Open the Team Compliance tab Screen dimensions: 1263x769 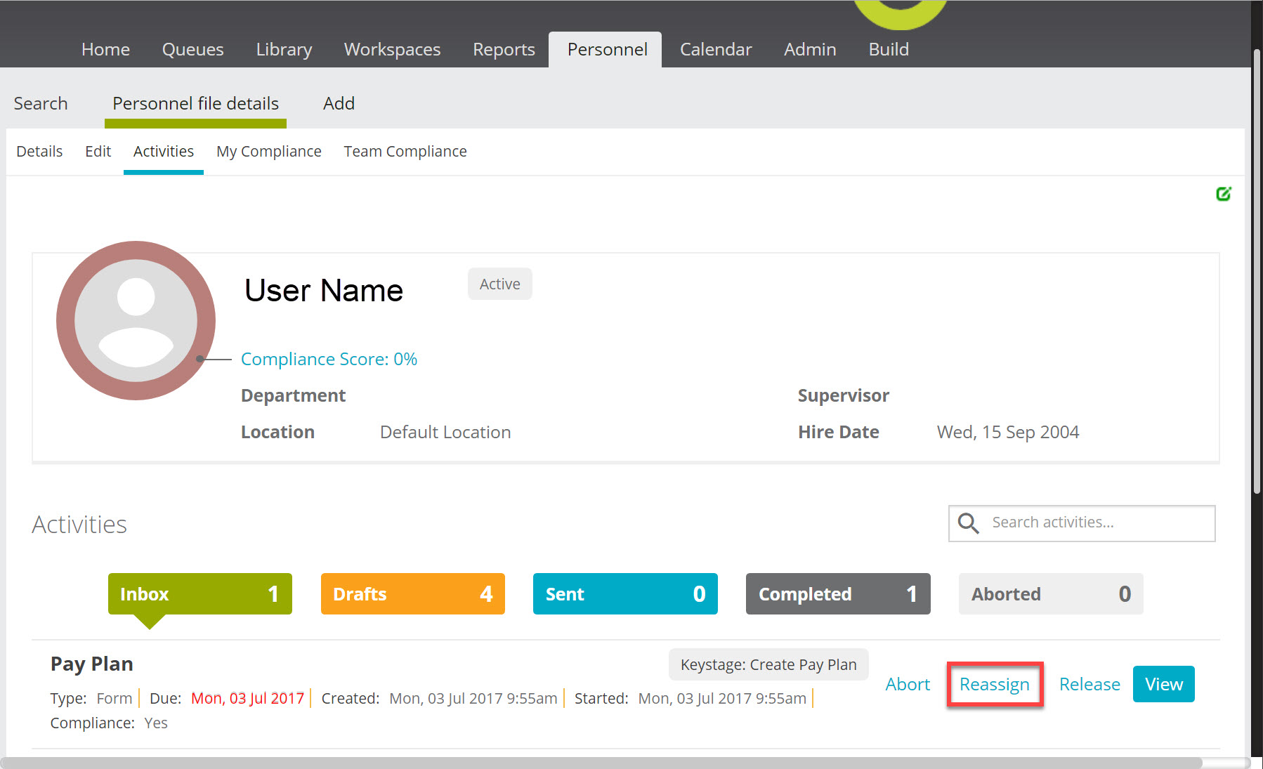point(405,152)
